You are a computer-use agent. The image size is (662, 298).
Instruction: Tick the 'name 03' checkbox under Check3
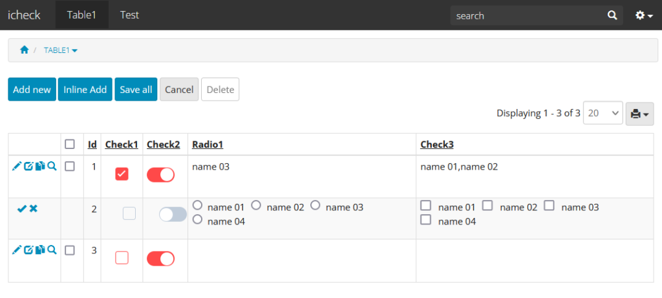point(549,205)
